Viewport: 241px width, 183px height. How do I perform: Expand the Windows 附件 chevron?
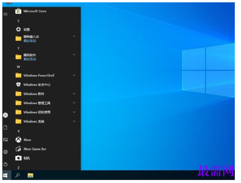point(74,94)
